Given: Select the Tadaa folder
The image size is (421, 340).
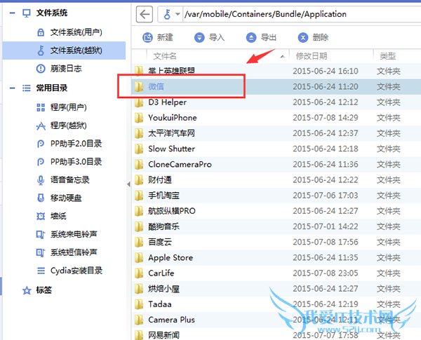Looking at the screenshot, I should coord(276,304).
